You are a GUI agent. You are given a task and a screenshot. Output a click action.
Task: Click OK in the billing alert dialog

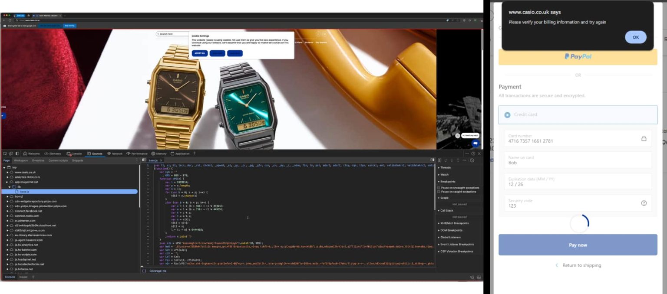tap(635, 37)
